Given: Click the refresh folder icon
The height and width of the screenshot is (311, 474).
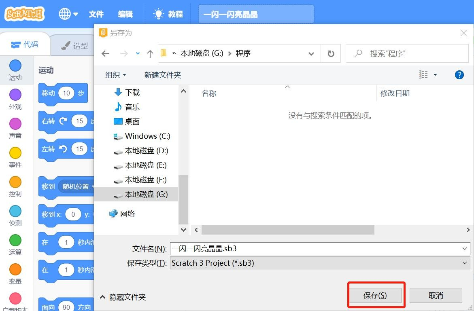Looking at the screenshot, I should coord(331,53).
